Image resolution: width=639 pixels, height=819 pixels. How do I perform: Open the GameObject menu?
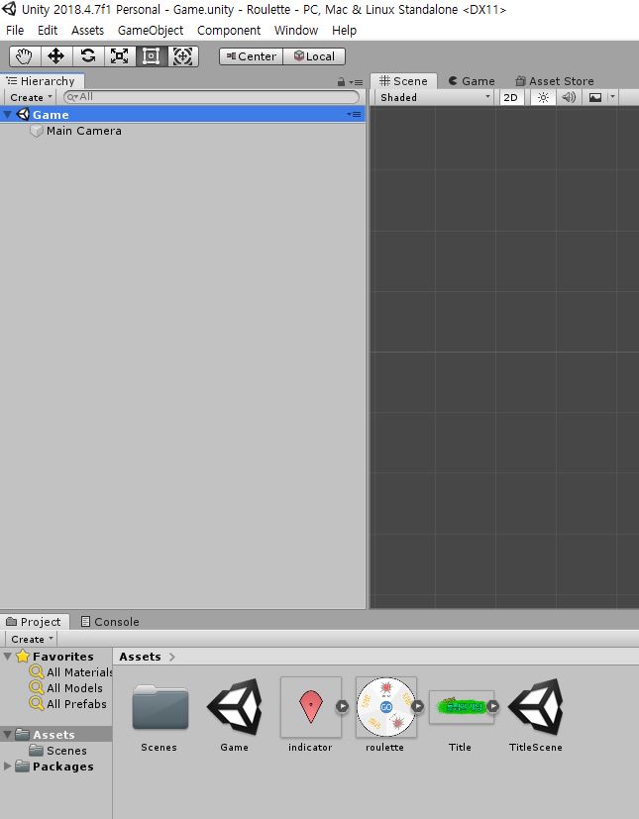click(x=151, y=31)
